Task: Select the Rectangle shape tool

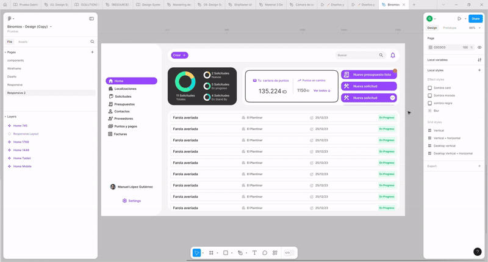Action: pos(226,253)
